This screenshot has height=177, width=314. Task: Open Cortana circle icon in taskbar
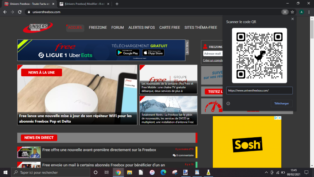[95, 172]
